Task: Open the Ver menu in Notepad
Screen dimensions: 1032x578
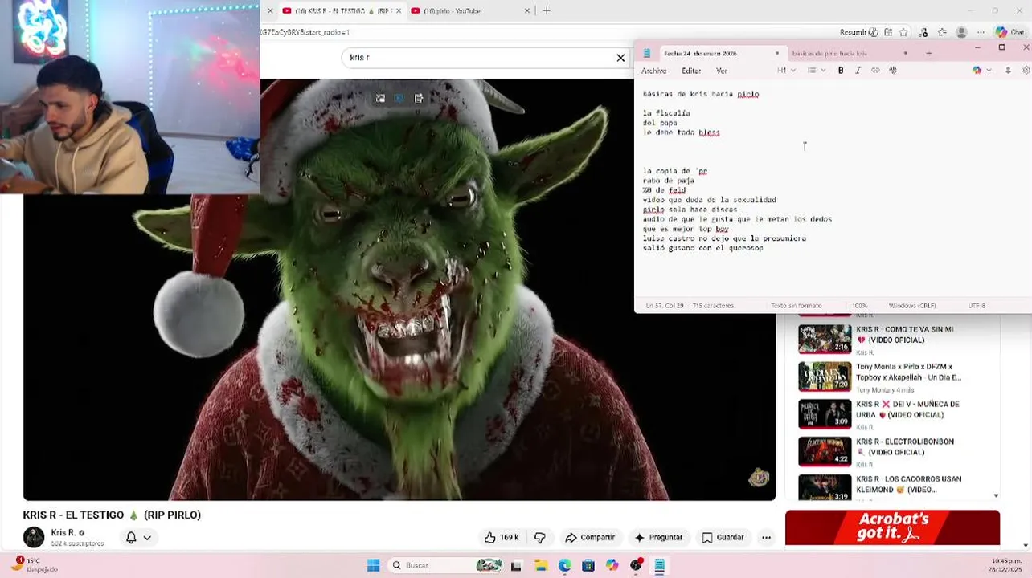Action: point(722,71)
